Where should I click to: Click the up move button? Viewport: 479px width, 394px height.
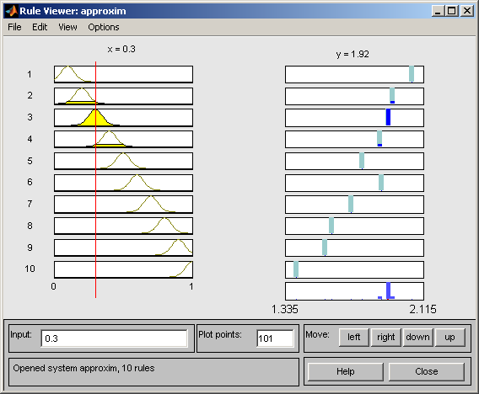pyautogui.click(x=450, y=338)
